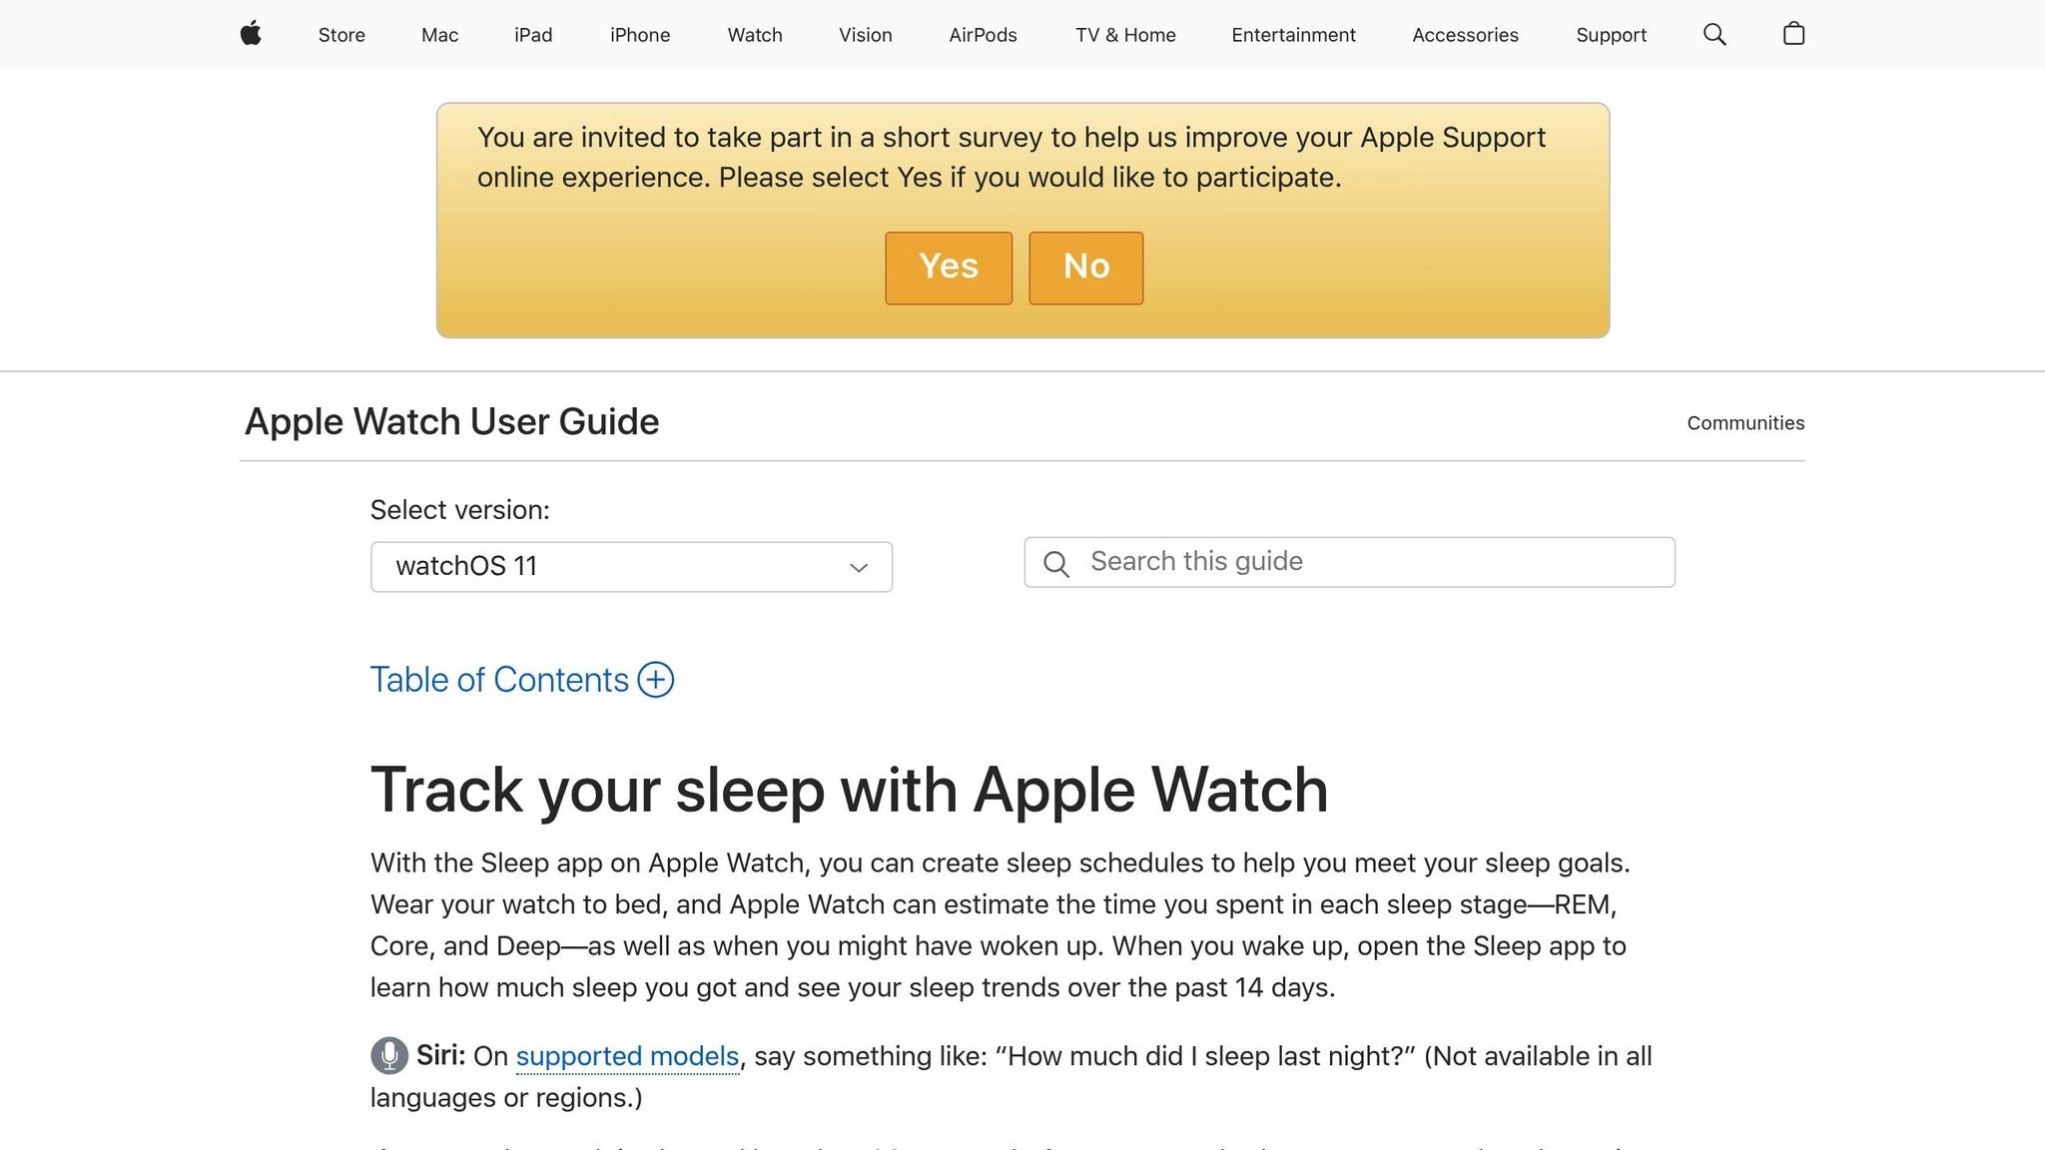The width and height of the screenshot is (2045, 1150).
Task: Open the TV & Home menu
Action: 1125,35
